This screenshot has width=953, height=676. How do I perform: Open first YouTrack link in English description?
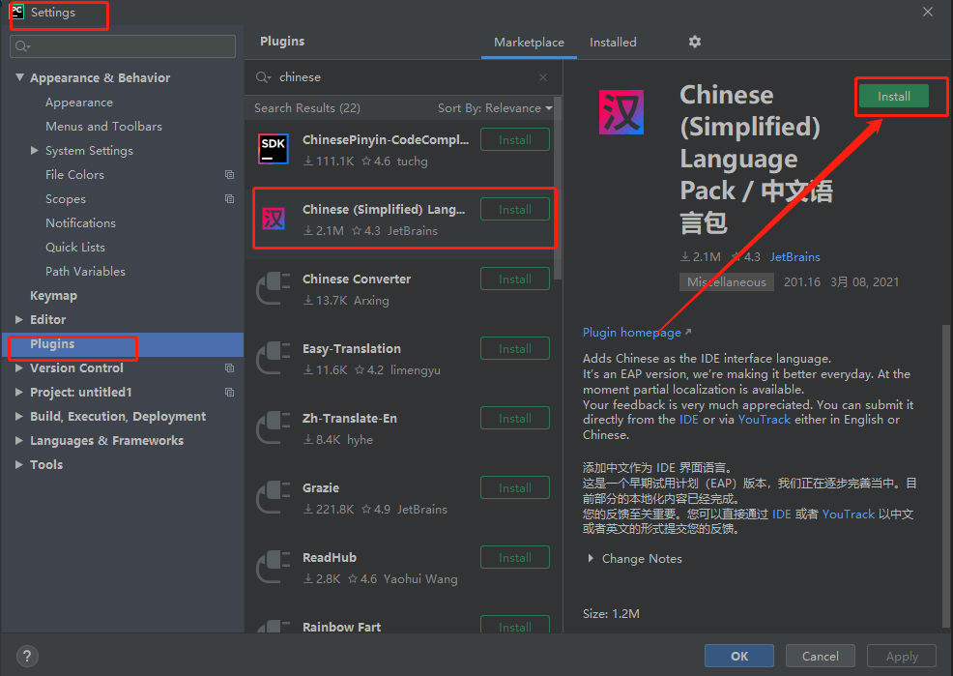[x=764, y=420]
